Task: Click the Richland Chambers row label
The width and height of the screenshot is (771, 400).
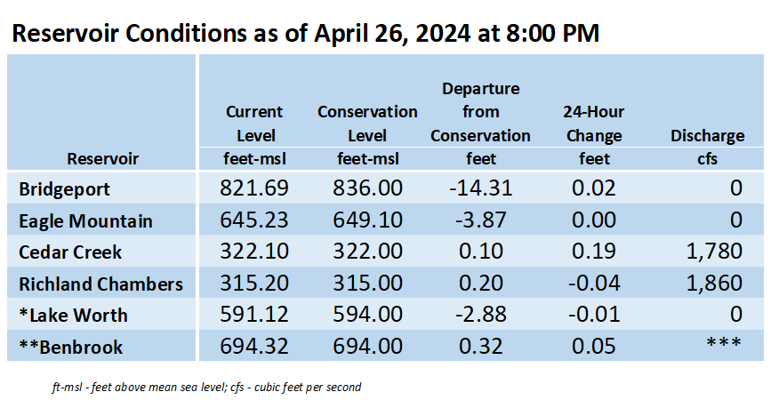Action: point(100,284)
